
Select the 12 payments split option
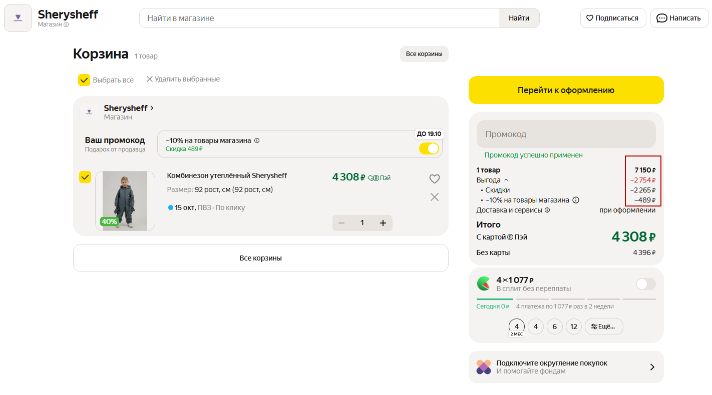point(574,326)
